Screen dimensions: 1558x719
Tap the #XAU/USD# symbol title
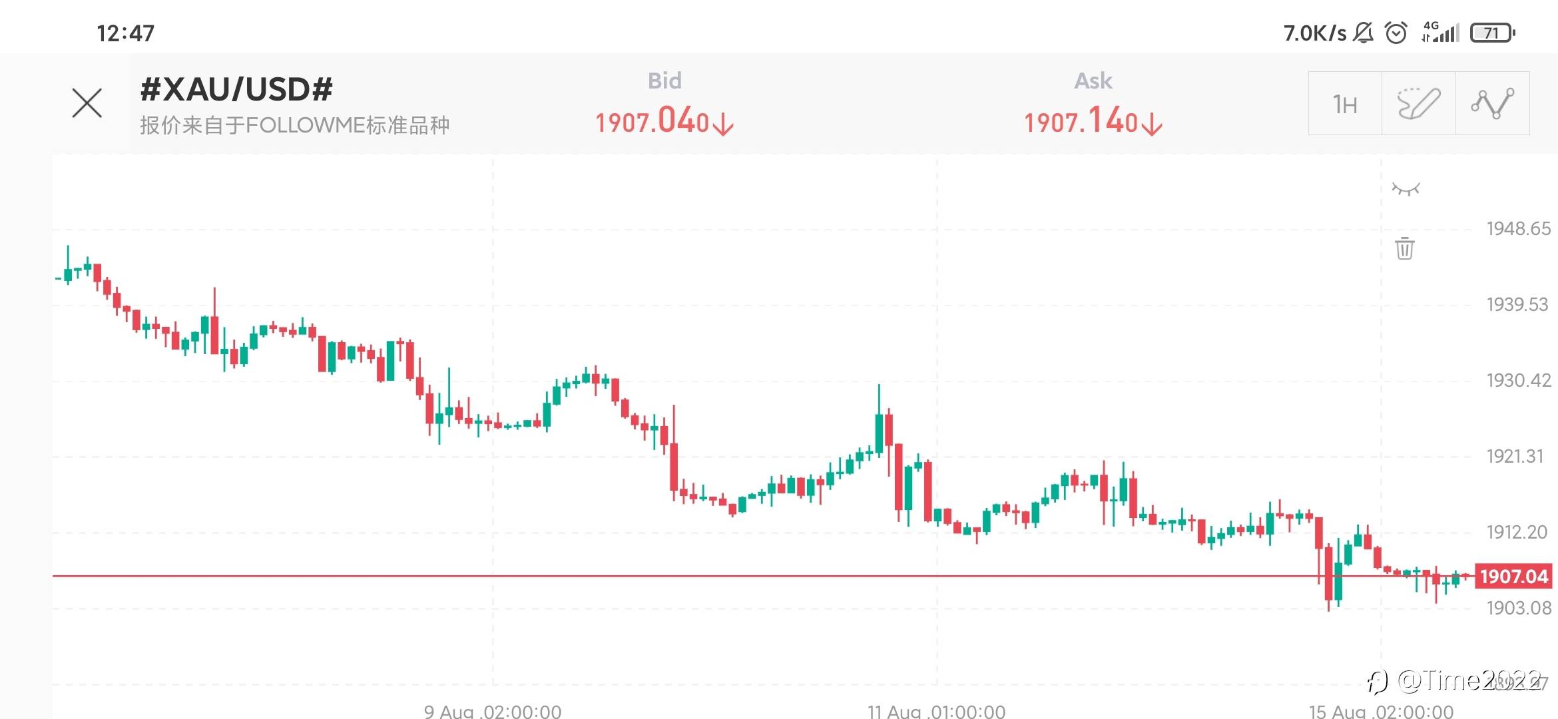pos(236,89)
